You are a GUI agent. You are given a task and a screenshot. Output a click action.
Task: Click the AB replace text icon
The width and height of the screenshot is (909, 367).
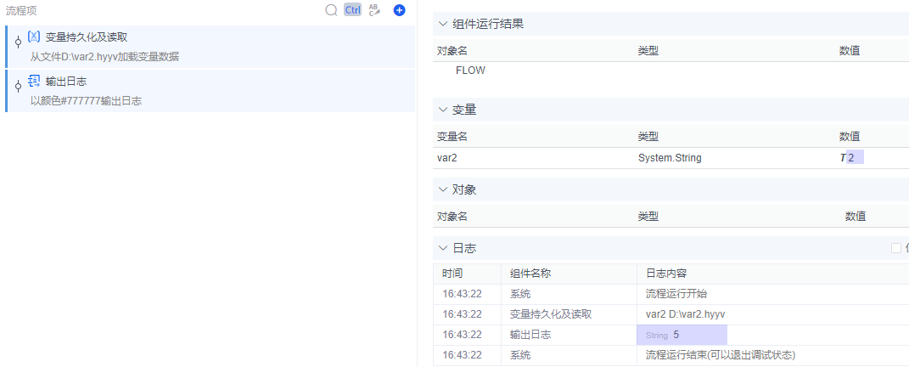374,10
